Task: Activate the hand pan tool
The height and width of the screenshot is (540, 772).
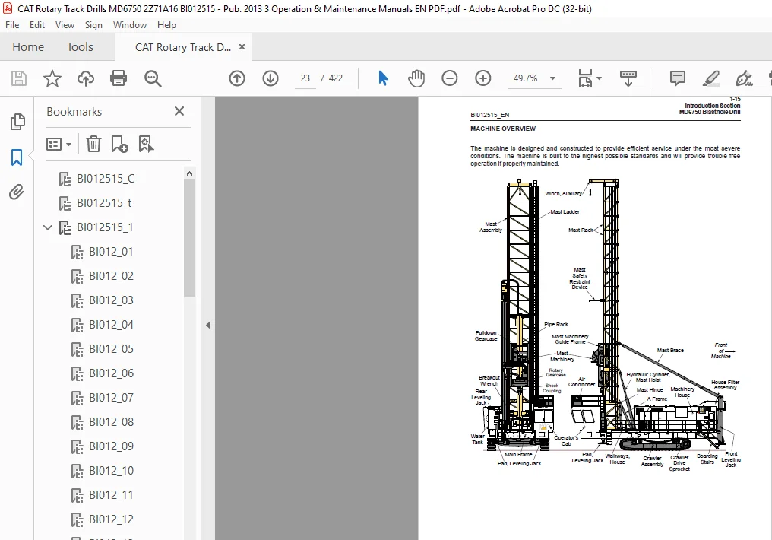Action: click(416, 78)
